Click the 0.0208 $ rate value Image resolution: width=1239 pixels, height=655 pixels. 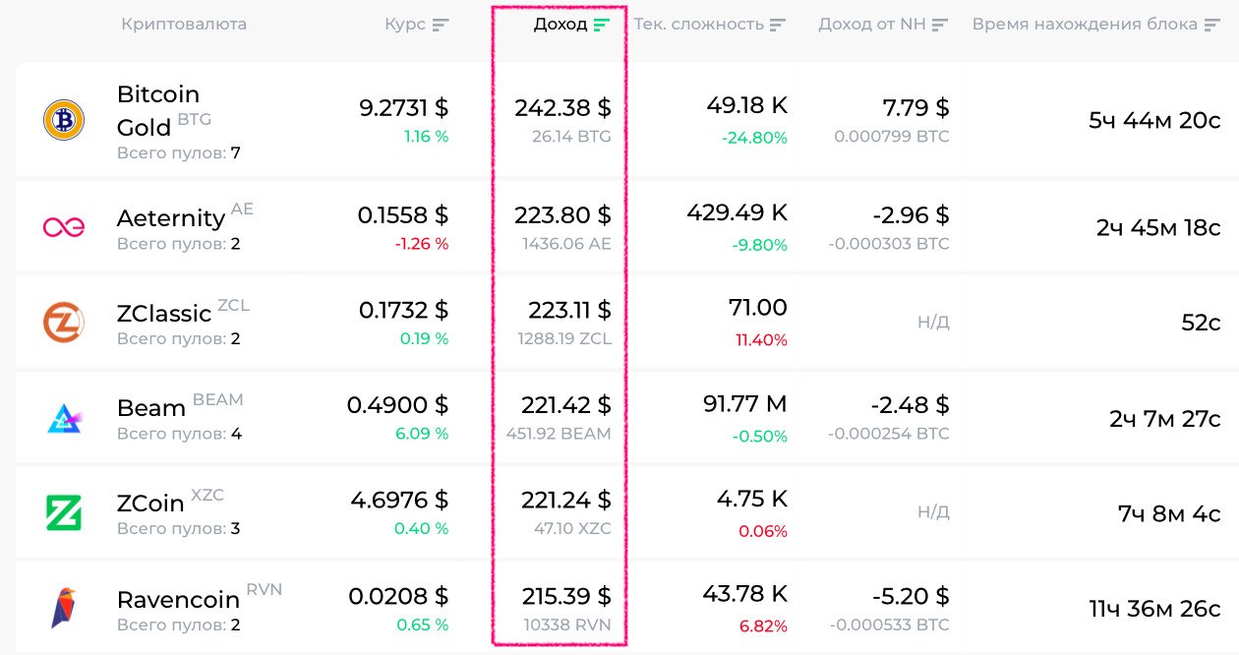coord(398,596)
